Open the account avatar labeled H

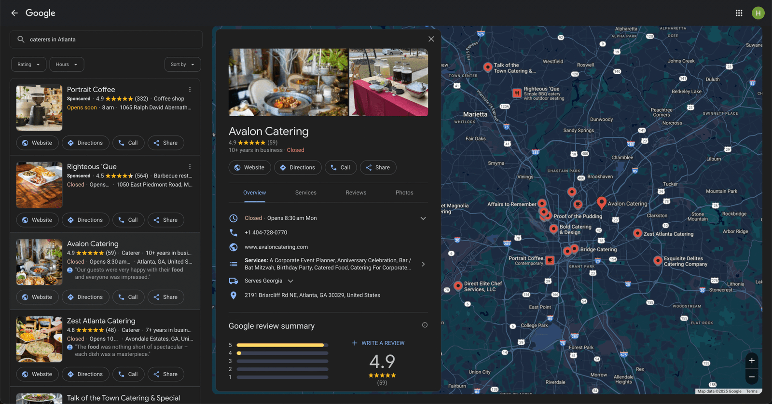point(758,13)
